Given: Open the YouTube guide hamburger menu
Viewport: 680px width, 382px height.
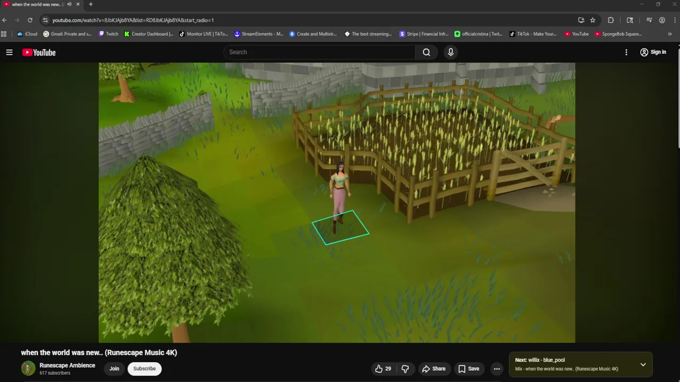Looking at the screenshot, I should pyautogui.click(x=9, y=52).
